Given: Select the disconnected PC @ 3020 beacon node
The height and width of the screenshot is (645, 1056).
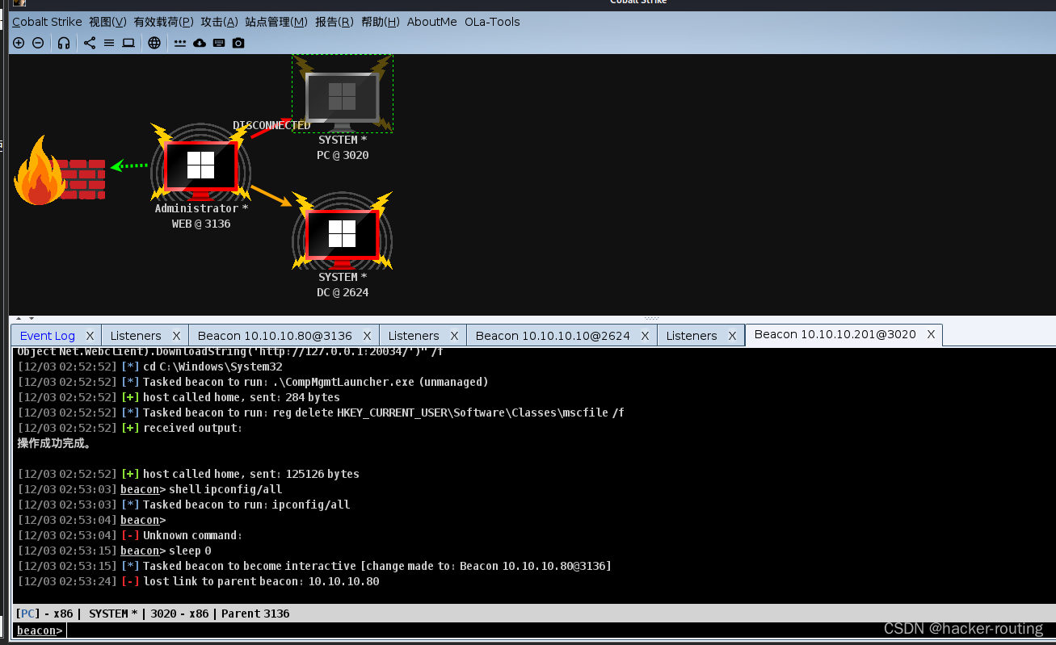Looking at the screenshot, I should click(343, 107).
